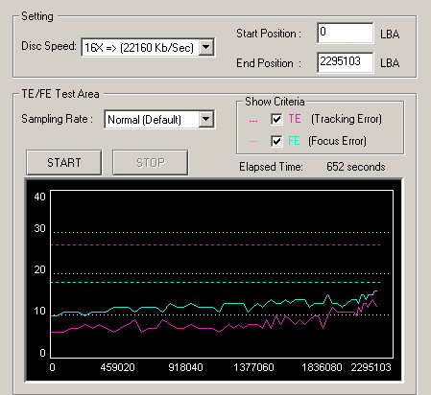
Task: Expand the Sampling Rate dropdown arrow
Action: click(206, 119)
